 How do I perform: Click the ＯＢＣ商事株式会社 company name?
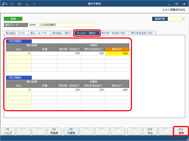click(174, 10)
